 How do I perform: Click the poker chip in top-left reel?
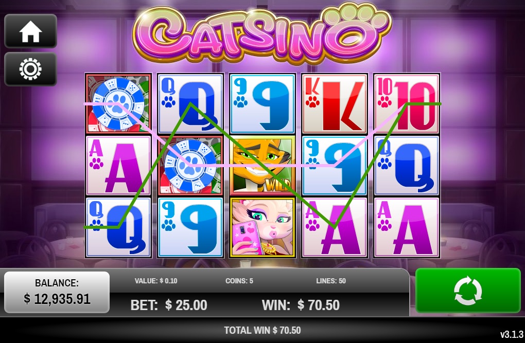118,103
